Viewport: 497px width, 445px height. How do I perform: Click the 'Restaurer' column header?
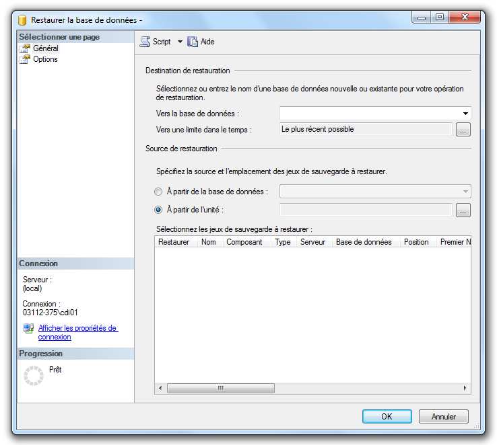pyautogui.click(x=174, y=242)
